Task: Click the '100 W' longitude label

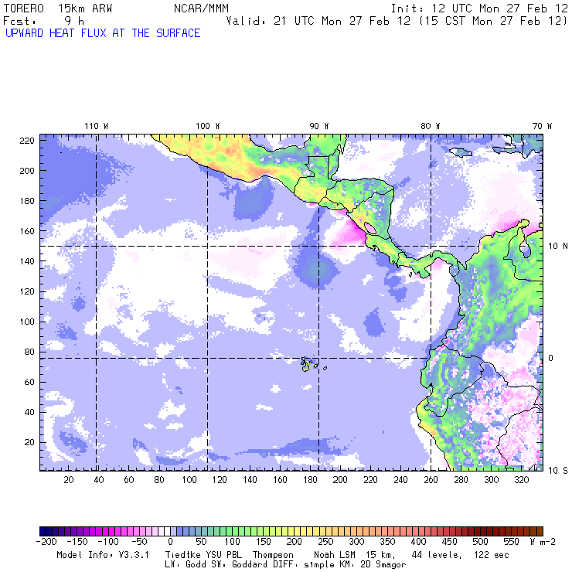Action: pos(208,126)
